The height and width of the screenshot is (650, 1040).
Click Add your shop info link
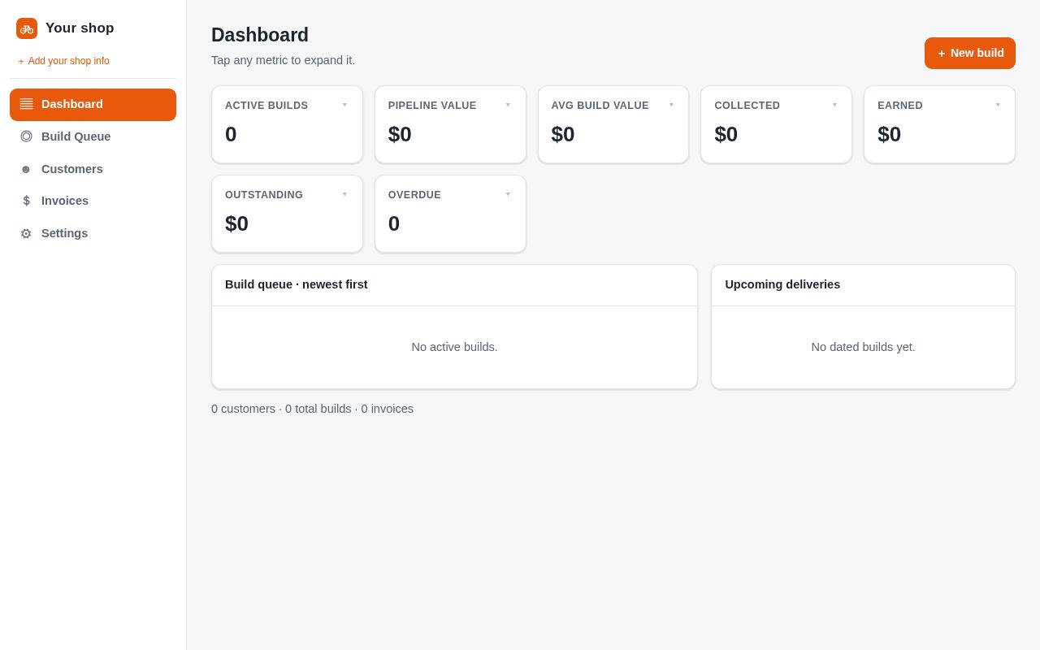pos(63,61)
